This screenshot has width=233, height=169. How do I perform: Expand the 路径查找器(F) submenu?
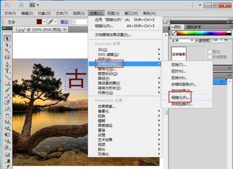[159, 83]
